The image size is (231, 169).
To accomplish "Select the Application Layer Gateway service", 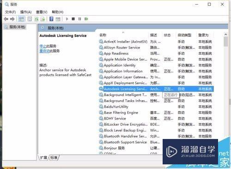I will pos(156,77).
